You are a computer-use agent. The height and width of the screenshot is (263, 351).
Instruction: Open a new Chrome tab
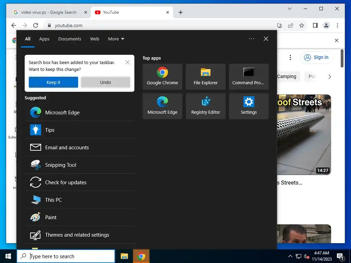[181, 12]
